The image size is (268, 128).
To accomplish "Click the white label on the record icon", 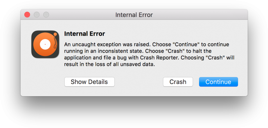I will 45,44.
